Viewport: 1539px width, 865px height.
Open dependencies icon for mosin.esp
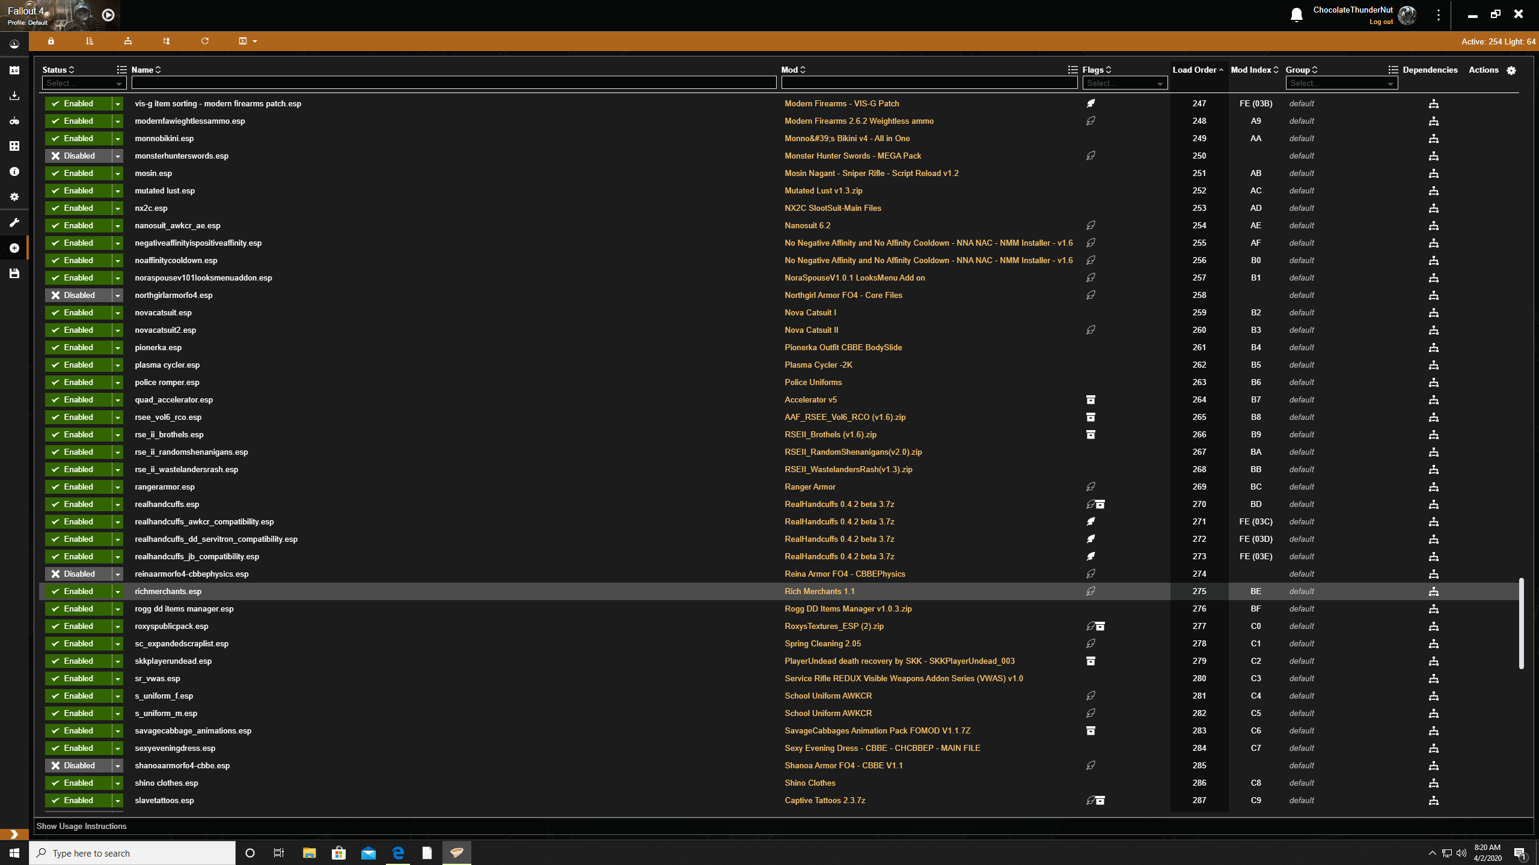(1434, 174)
